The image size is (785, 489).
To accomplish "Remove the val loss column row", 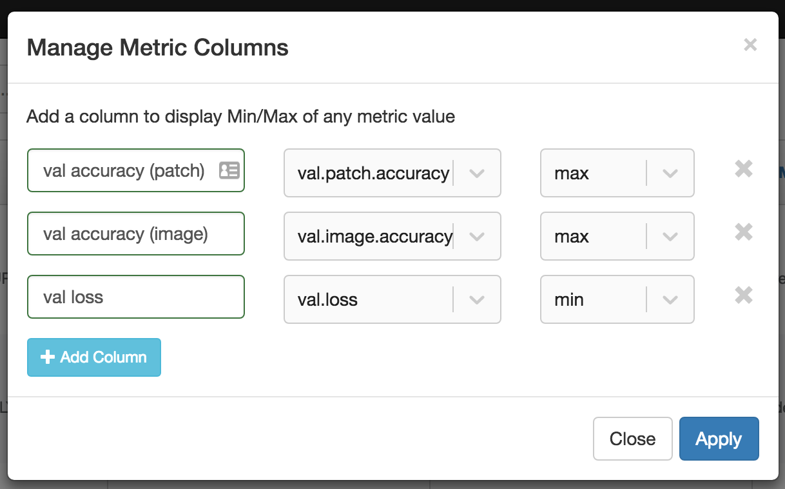I will (x=744, y=295).
